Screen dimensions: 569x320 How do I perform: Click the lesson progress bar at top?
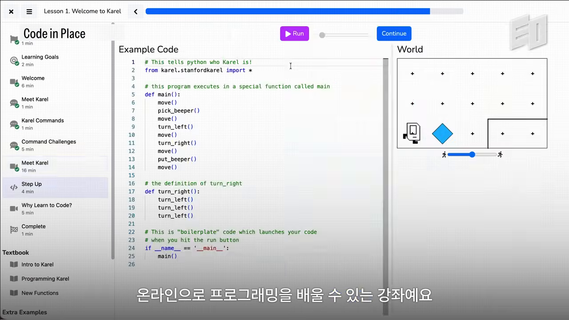pos(305,12)
